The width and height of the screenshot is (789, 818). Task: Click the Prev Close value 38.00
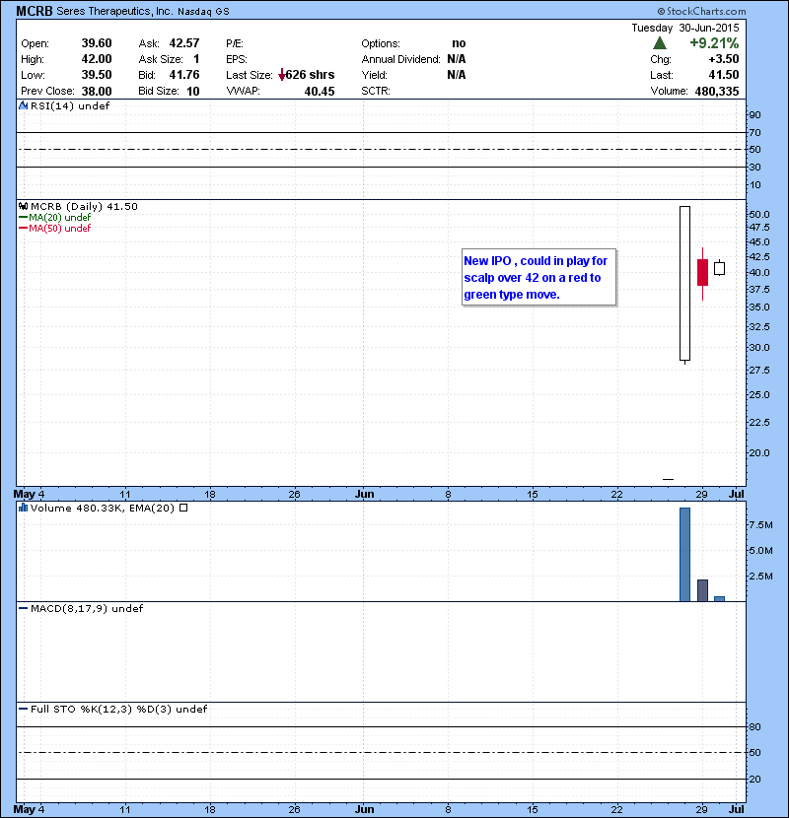click(97, 92)
